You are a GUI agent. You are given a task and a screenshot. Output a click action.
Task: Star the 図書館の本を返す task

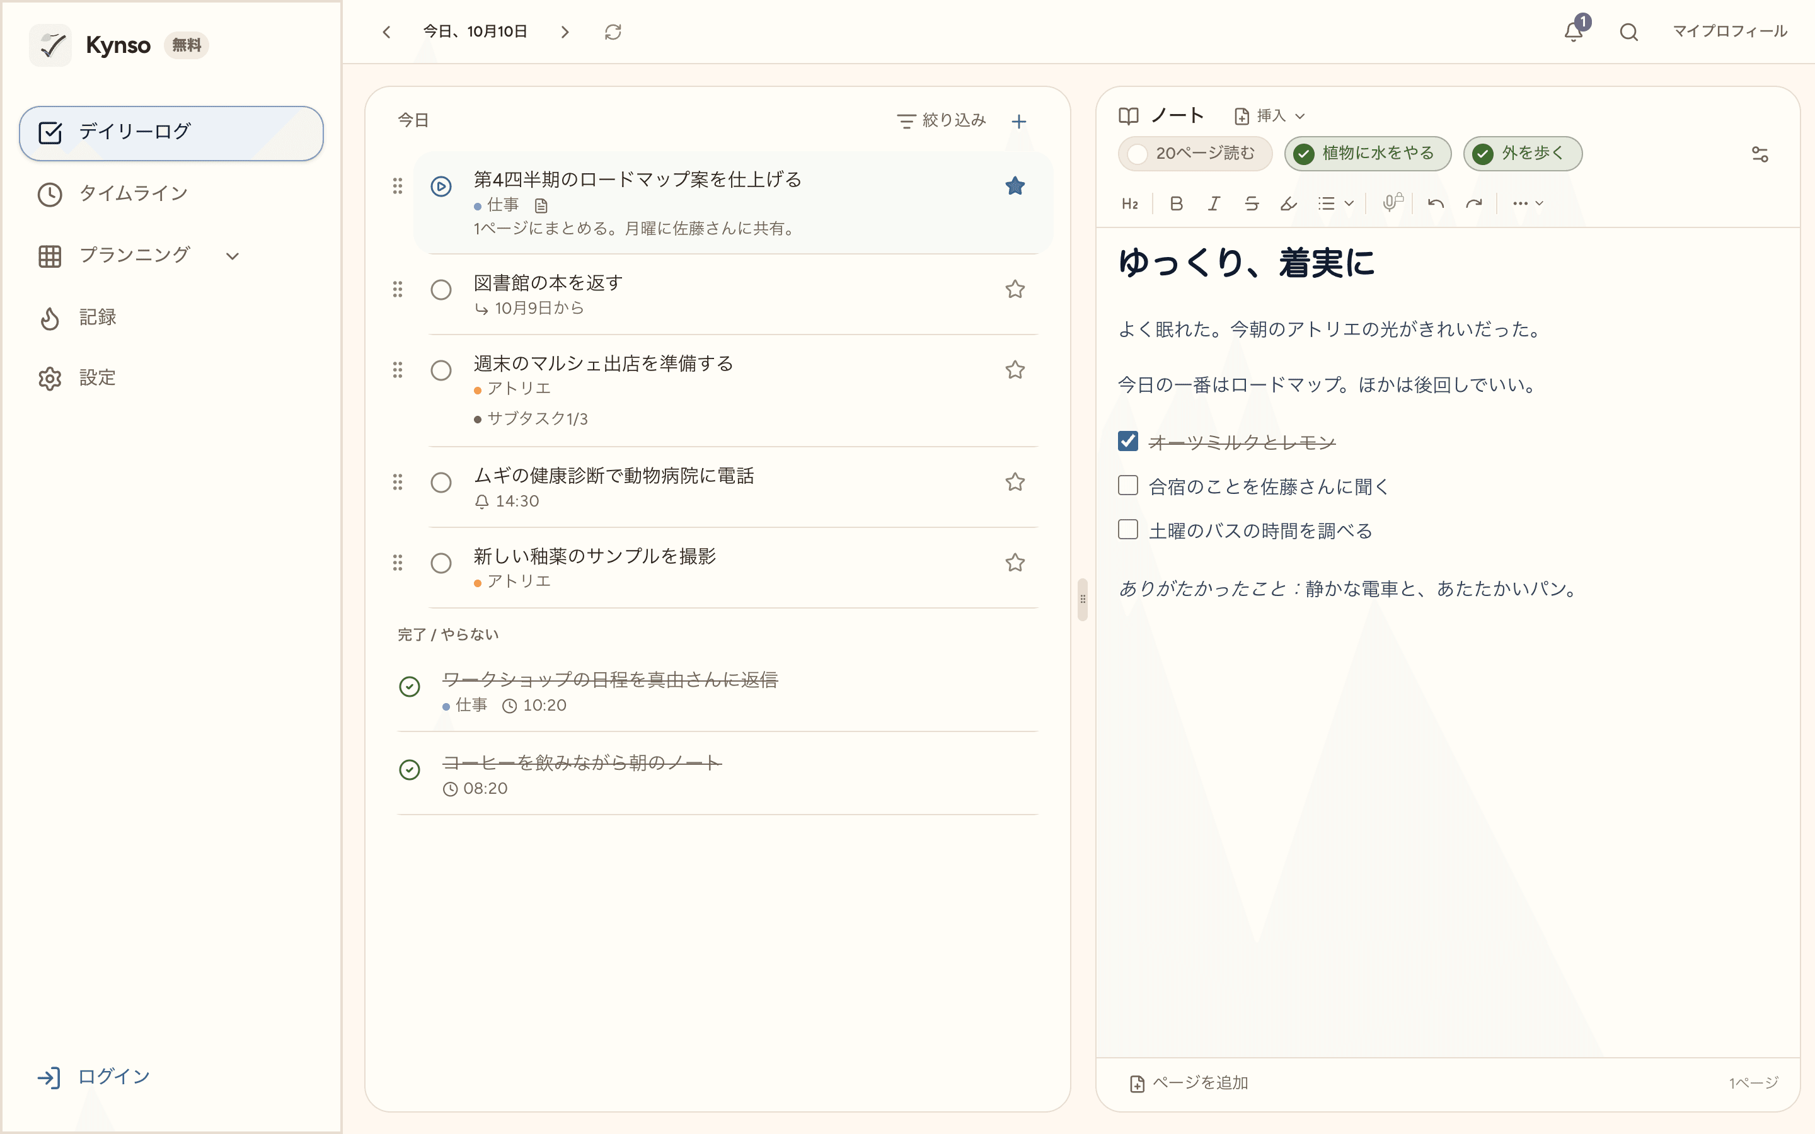pyautogui.click(x=1015, y=289)
